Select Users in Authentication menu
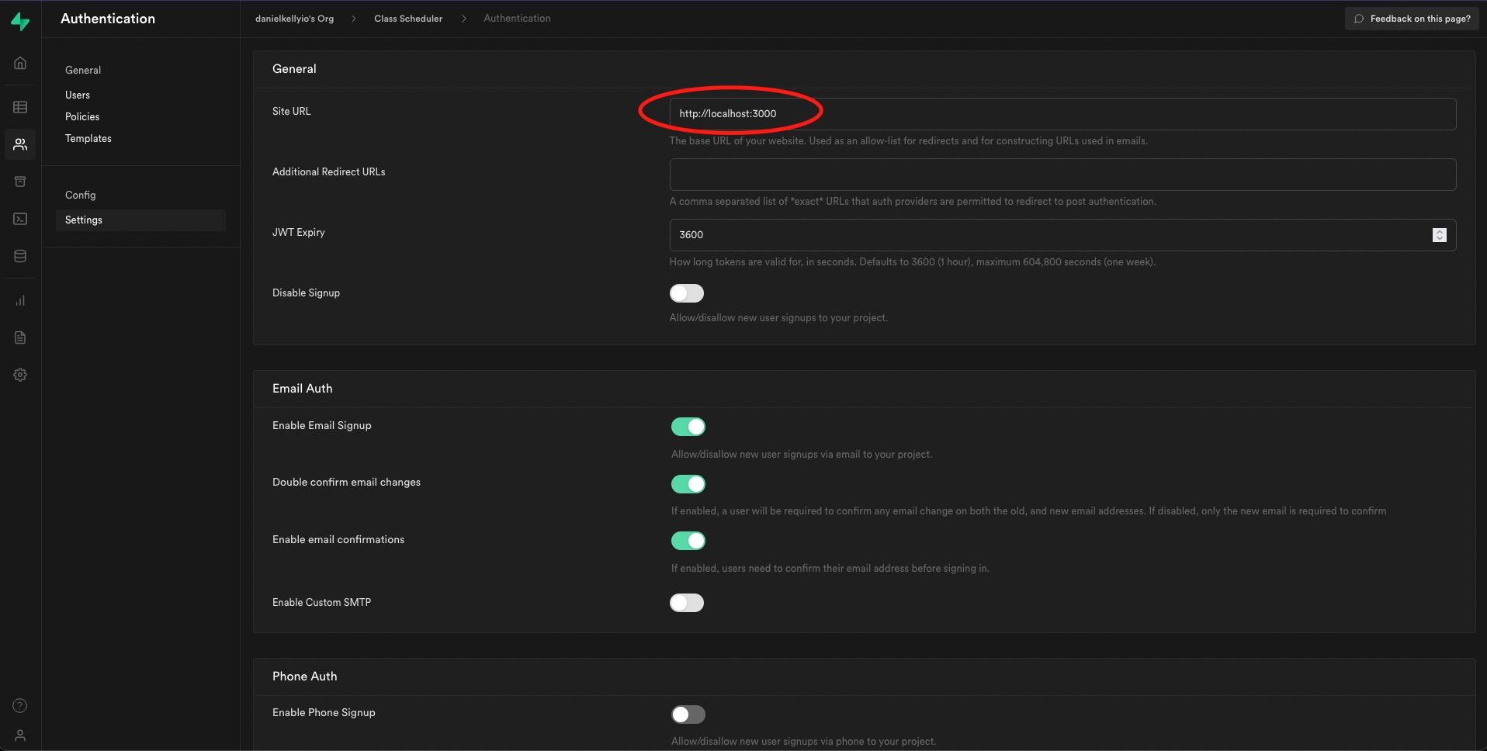Viewport: 1487px width, 751px height. [78, 95]
